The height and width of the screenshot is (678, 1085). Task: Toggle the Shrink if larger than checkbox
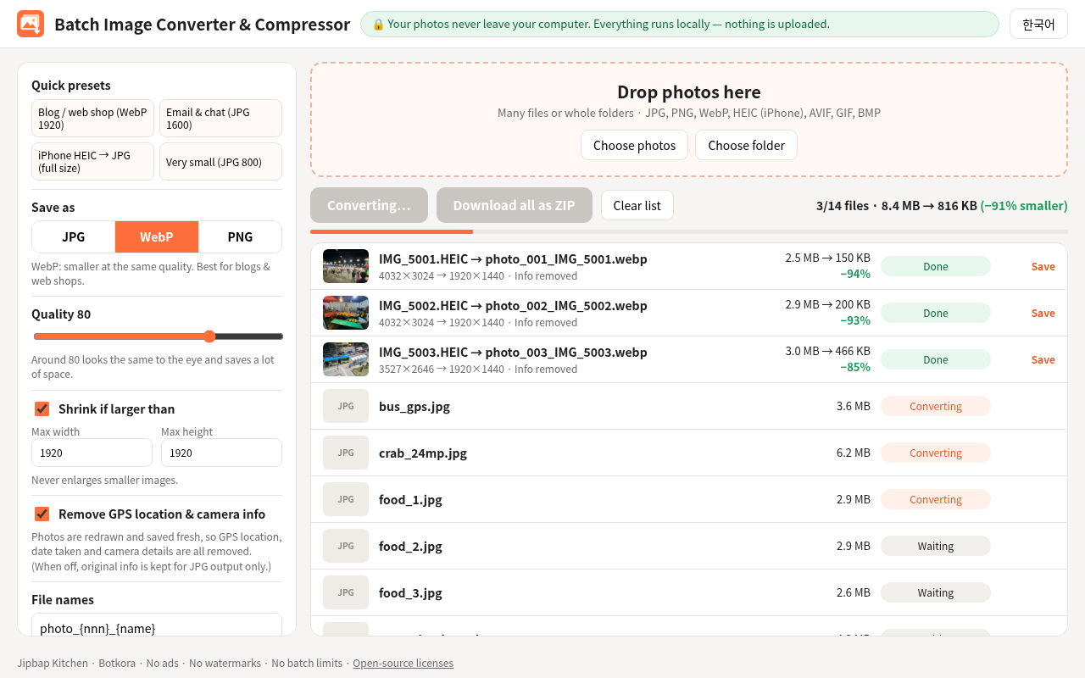42,408
